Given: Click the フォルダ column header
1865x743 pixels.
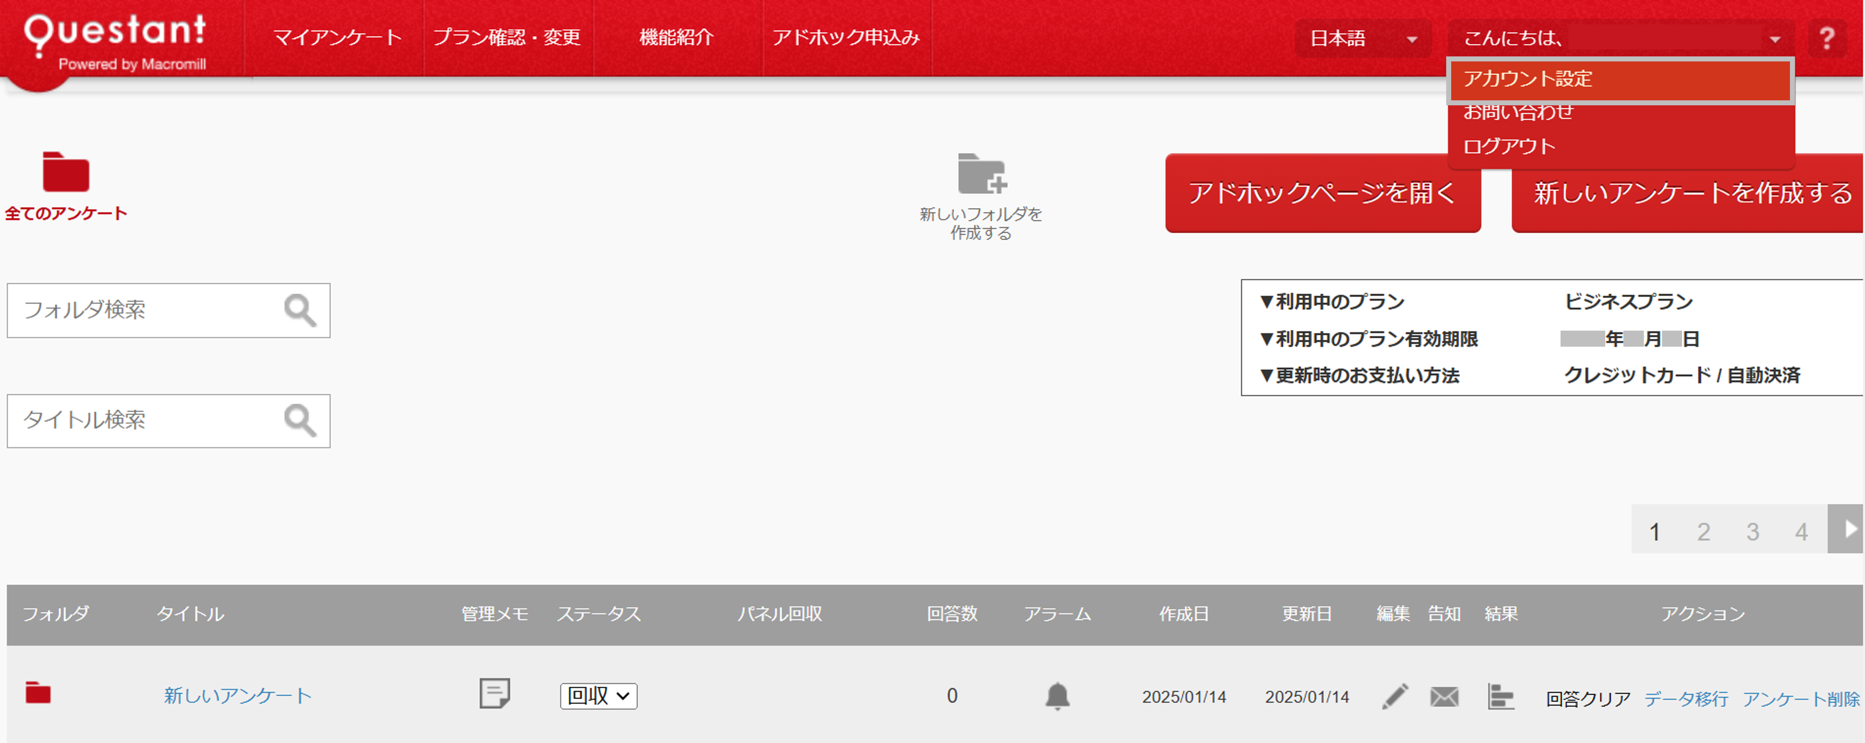Looking at the screenshot, I should [56, 614].
